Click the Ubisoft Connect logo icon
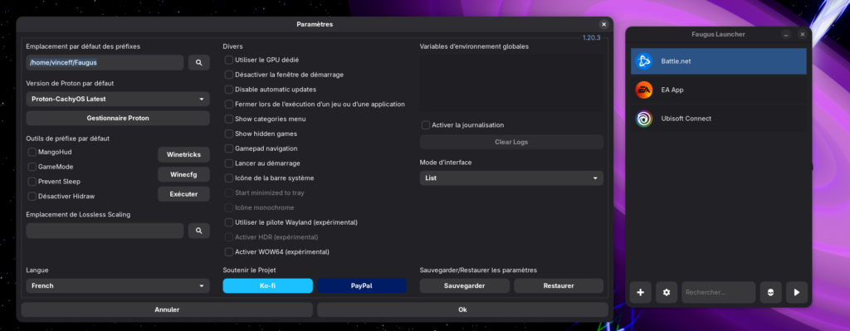 click(644, 119)
